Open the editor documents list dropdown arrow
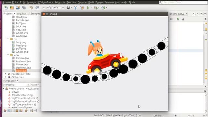Image resolution: width=208 pixels, height=117 pixels. 201,14
